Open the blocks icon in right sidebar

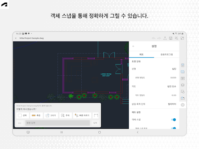[x=183, y=92]
